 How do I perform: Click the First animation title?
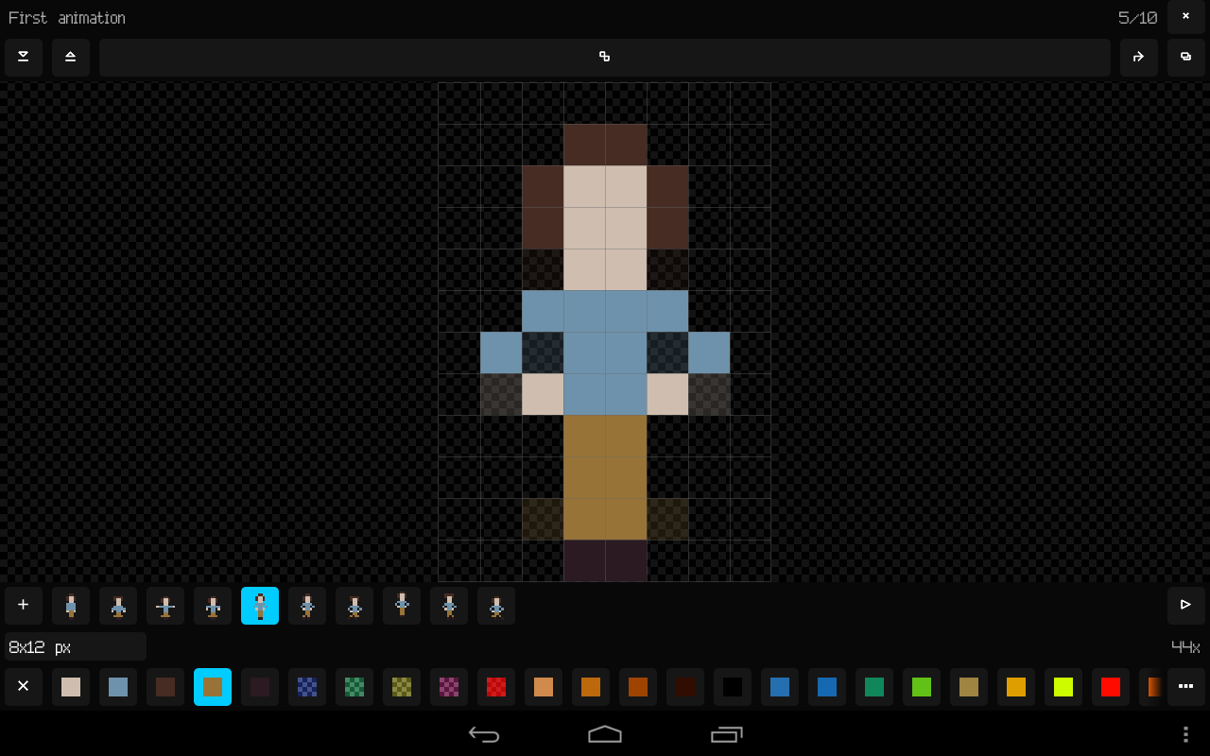[67, 18]
